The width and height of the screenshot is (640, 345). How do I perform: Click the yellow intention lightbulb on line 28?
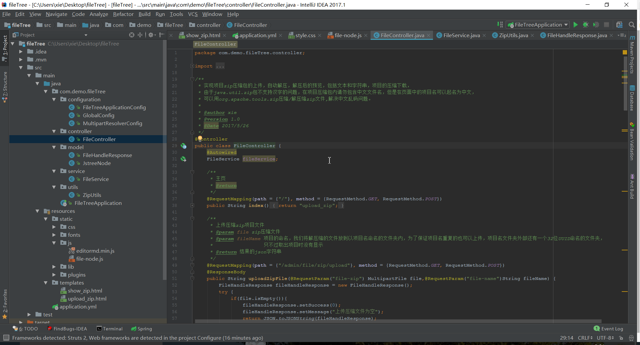click(200, 138)
